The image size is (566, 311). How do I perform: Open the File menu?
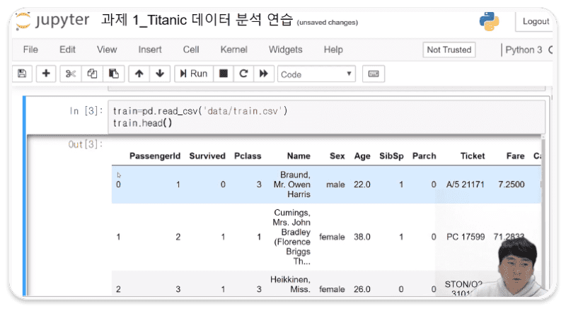tap(30, 49)
